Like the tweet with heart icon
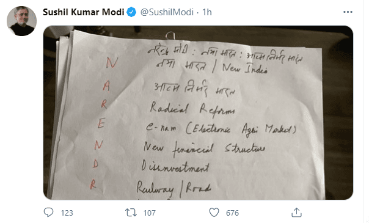369x223 pixels. point(214,213)
